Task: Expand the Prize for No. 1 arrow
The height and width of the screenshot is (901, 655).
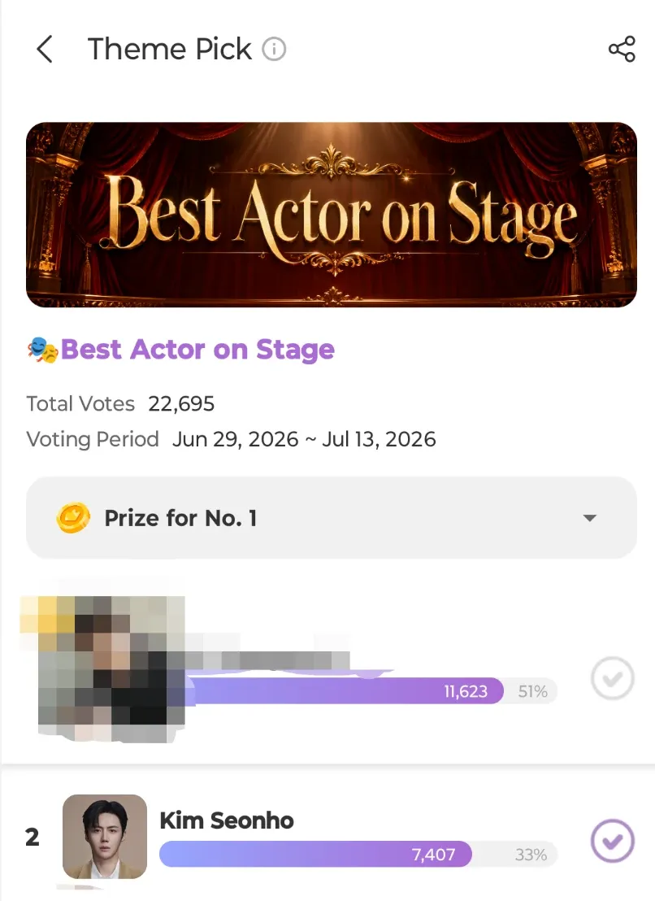Action: pyautogui.click(x=589, y=518)
